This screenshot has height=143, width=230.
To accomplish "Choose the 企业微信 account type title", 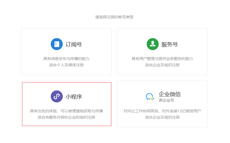I will pos(170,94).
